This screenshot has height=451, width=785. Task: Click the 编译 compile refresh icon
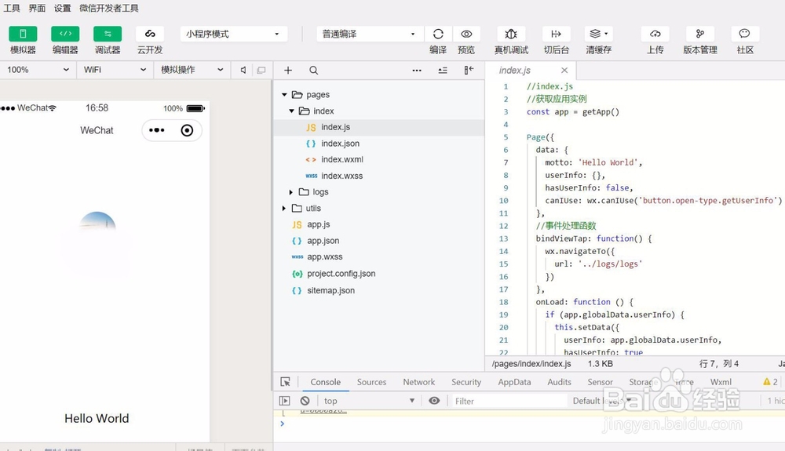[438, 34]
